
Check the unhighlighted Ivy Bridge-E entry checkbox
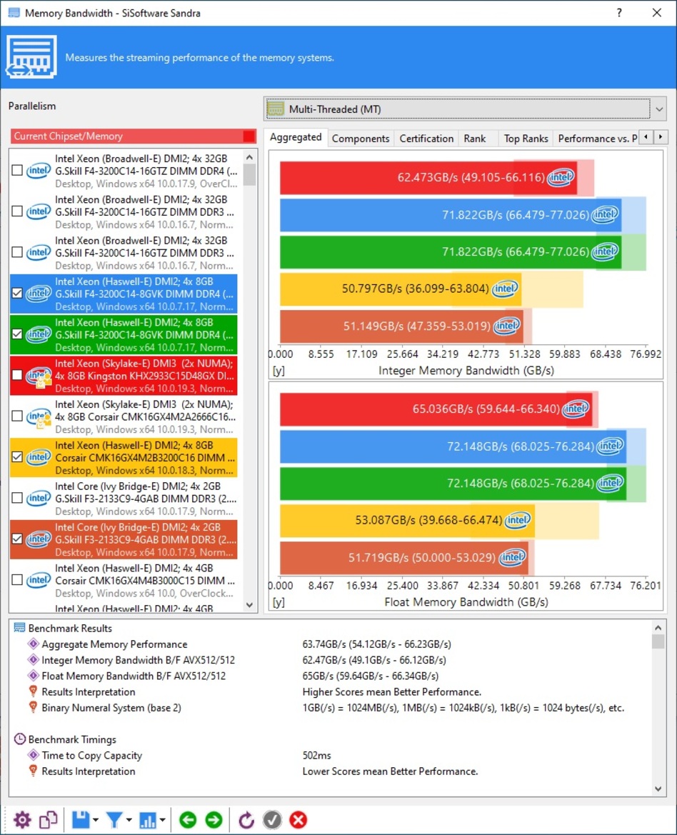tap(17, 499)
